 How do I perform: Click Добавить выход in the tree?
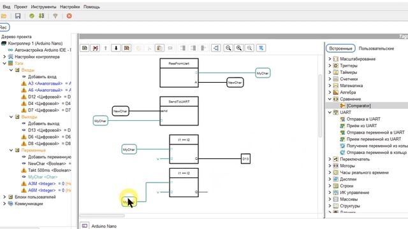[x=44, y=123]
